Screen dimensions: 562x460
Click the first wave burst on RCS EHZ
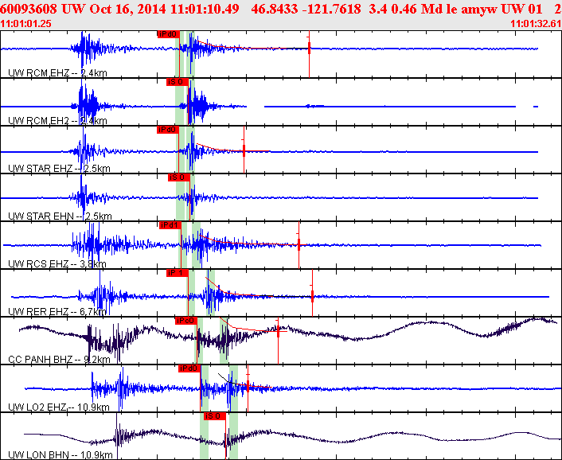point(93,245)
